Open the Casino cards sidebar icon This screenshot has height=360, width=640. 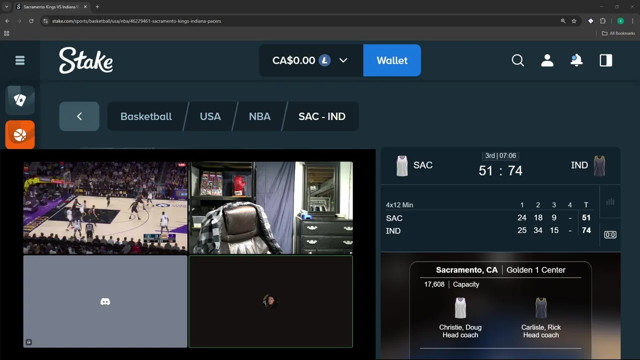click(20, 100)
